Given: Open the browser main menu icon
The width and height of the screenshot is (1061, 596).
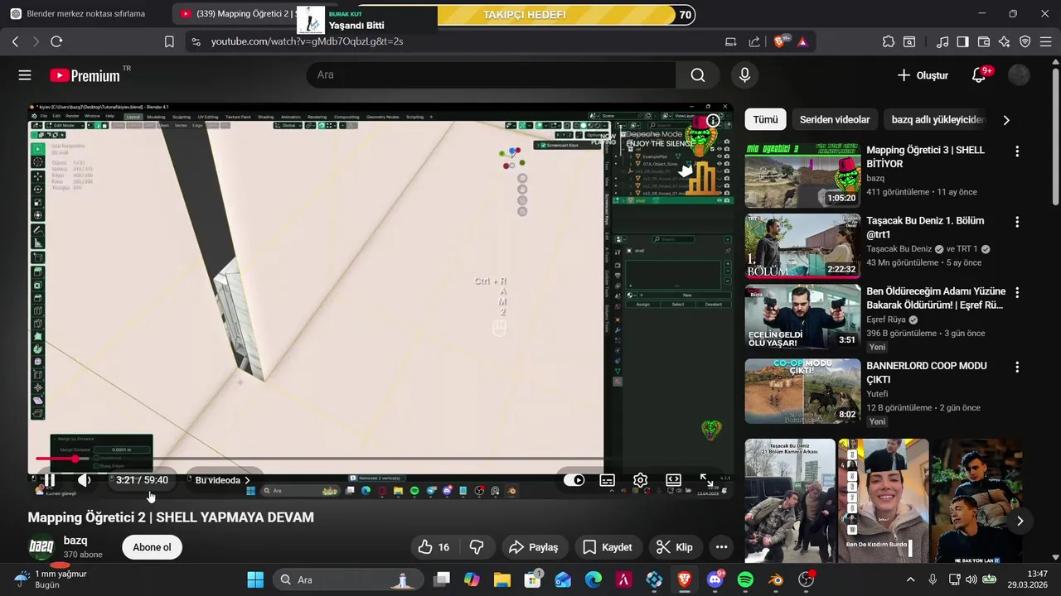Looking at the screenshot, I should (1046, 41).
